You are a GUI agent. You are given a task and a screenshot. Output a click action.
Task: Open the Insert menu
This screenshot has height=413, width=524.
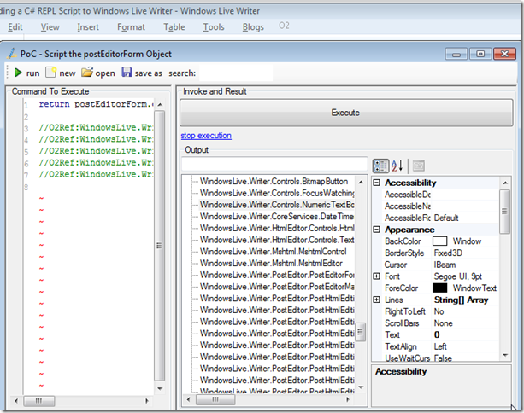pos(88,27)
